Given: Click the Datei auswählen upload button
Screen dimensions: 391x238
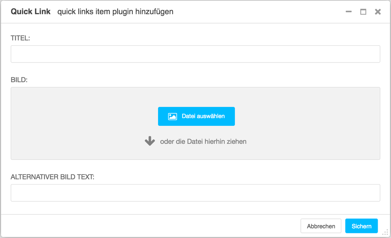Looking at the screenshot, I should (x=196, y=116).
